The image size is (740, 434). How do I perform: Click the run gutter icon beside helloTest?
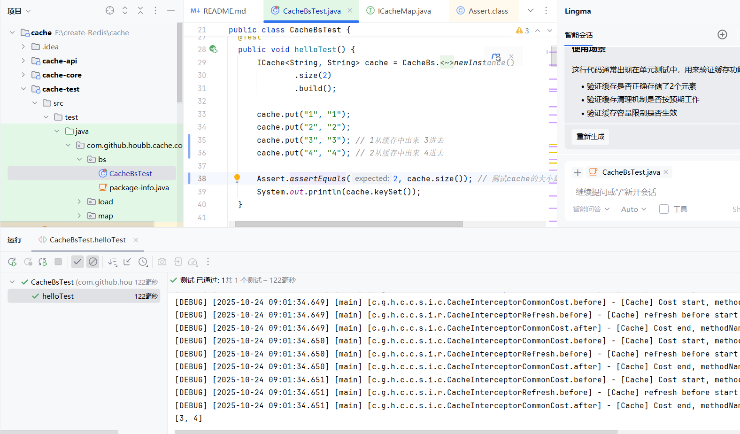pos(213,49)
